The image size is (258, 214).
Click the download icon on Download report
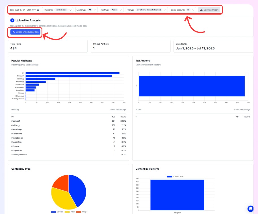click(201, 10)
